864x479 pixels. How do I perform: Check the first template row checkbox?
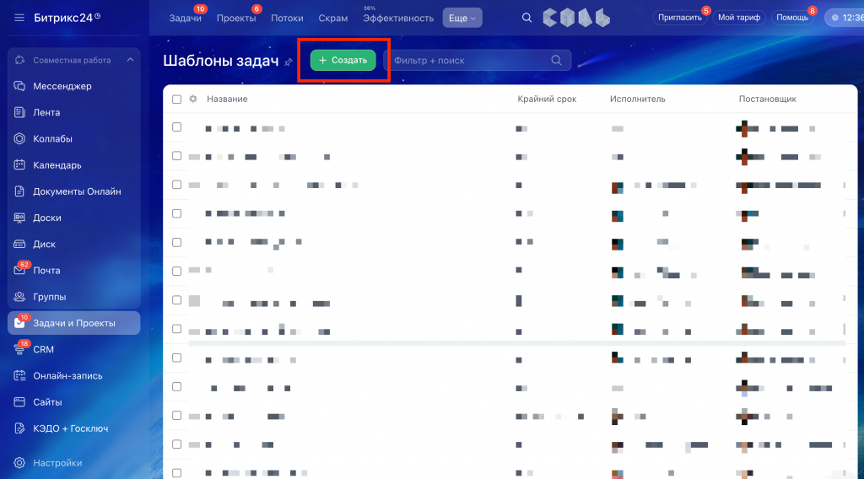coord(176,127)
